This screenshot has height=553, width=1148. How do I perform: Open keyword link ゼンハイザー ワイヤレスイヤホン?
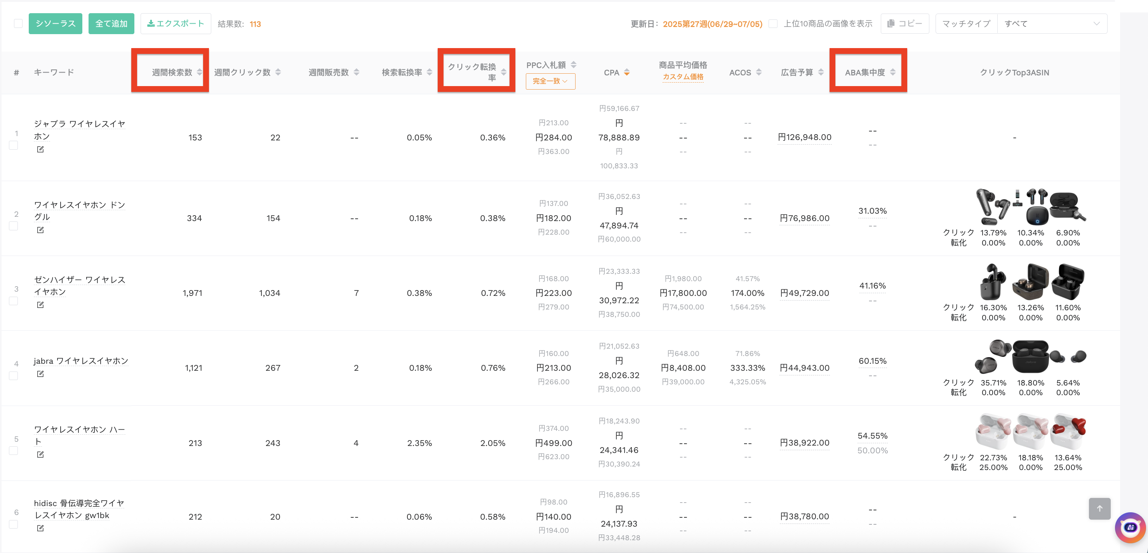80,286
